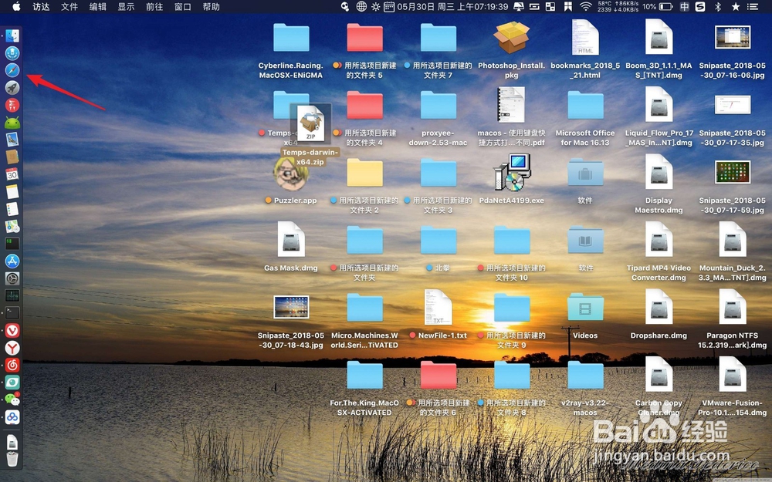The image size is (772, 482).
Task: Open NetEase Music red icon in dock
Action: pos(12,365)
